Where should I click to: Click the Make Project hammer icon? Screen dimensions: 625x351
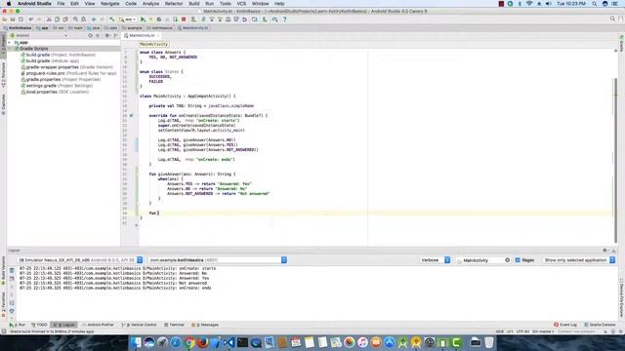pyautogui.click(x=112, y=19)
